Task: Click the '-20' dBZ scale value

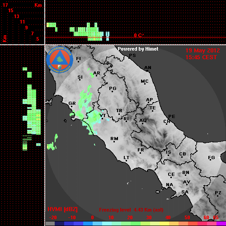Action: pos(53,217)
